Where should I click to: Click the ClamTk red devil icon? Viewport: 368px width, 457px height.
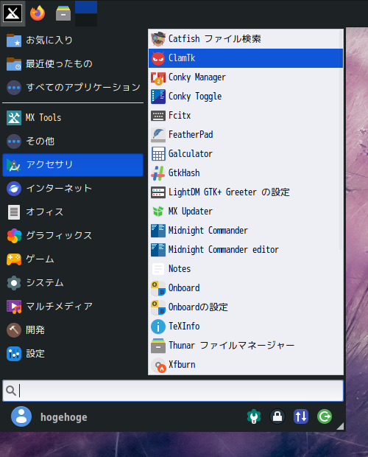pos(158,58)
